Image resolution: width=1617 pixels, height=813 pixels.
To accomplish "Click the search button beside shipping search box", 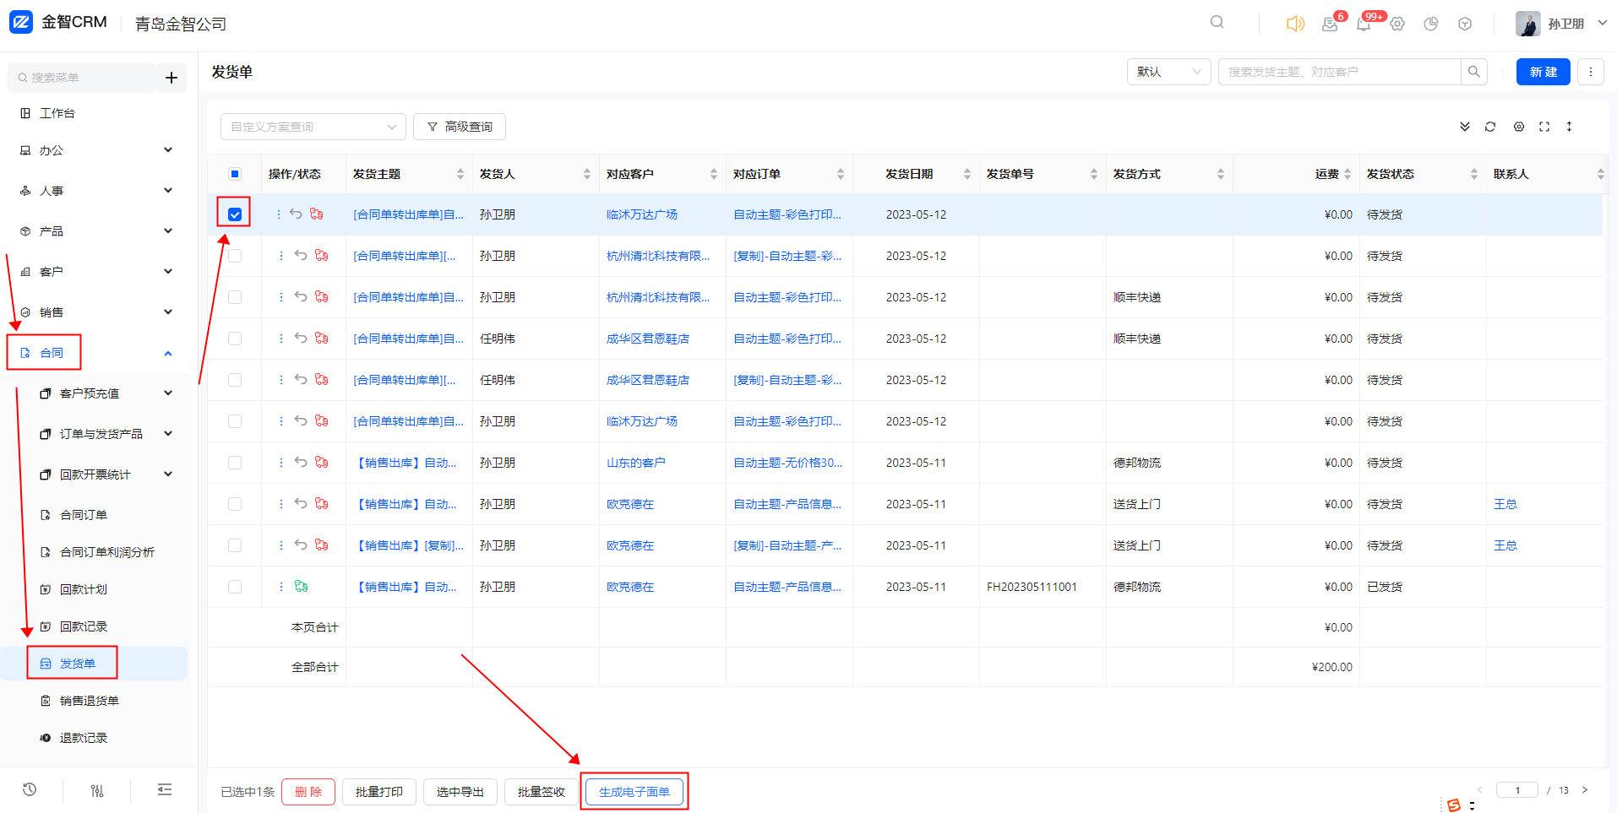I will [1474, 72].
